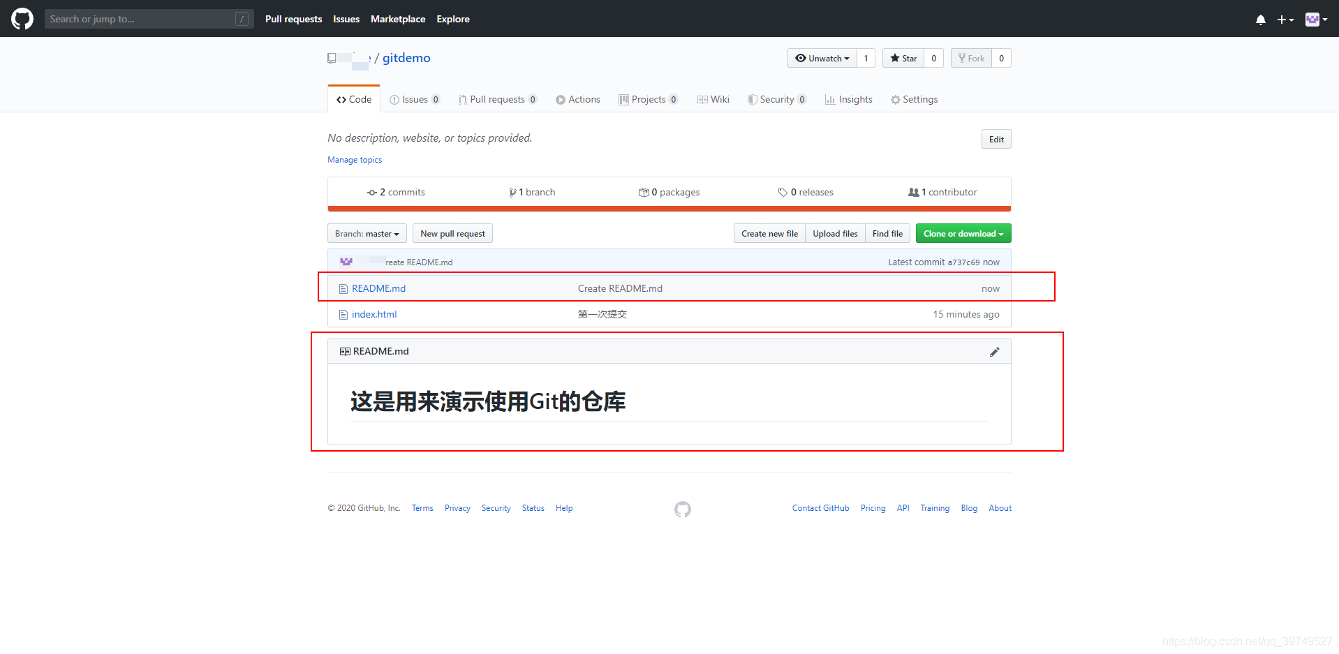The height and width of the screenshot is (654, 1339).
Task: Click the footer GitHub mark icon
Action: click(683, 510)
